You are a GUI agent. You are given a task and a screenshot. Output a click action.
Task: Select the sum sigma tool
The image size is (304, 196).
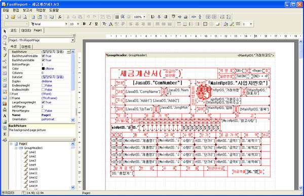[5, 134]
